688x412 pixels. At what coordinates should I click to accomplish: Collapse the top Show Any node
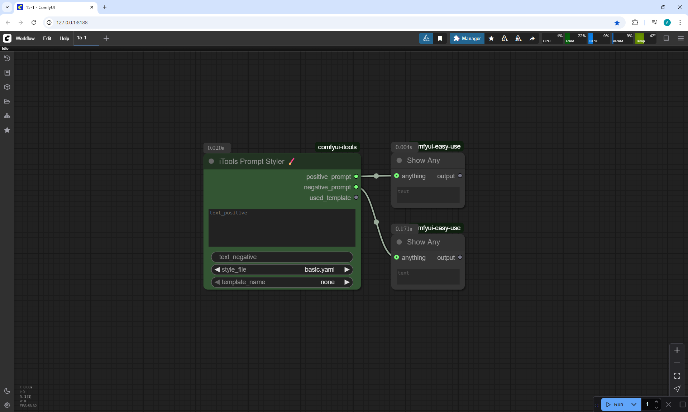pyautogui.click(x=399, y=160)
